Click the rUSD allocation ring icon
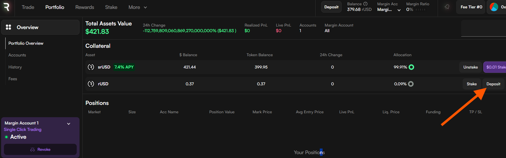 (x=411, y=84)
